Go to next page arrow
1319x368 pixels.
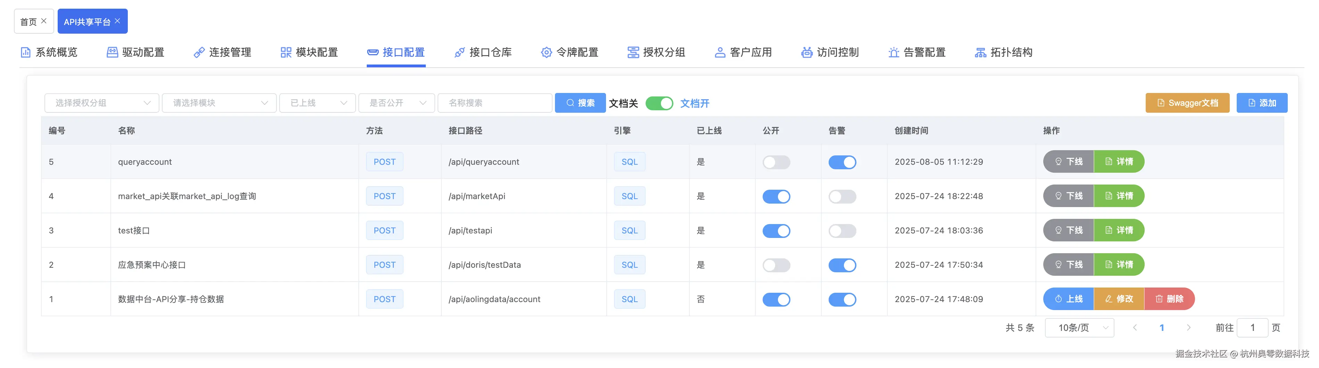pyautogui.click(x=1188, y=328)
